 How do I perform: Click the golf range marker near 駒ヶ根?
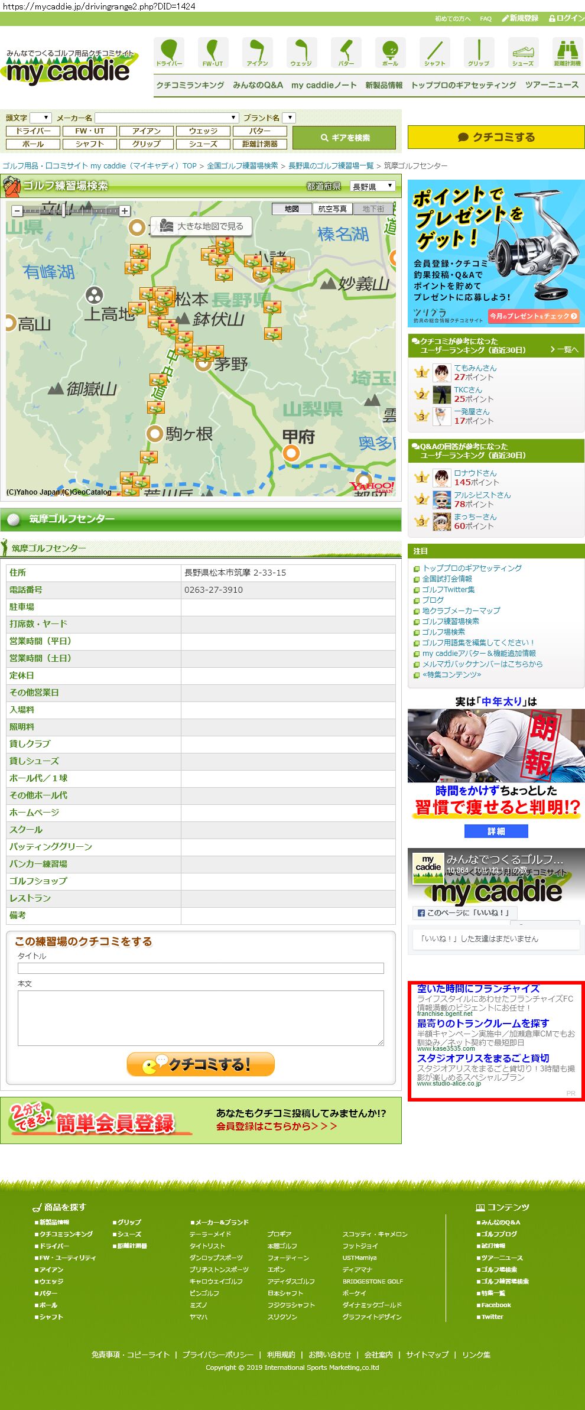coord(155,407)
